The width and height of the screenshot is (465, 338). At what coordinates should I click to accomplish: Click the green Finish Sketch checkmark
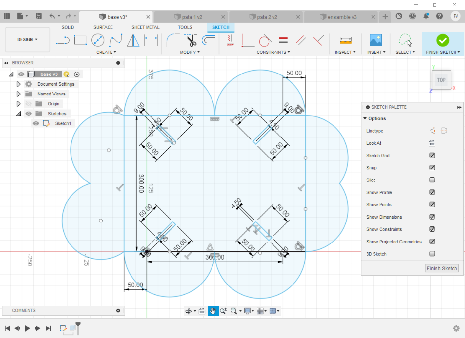click(443, 40)
